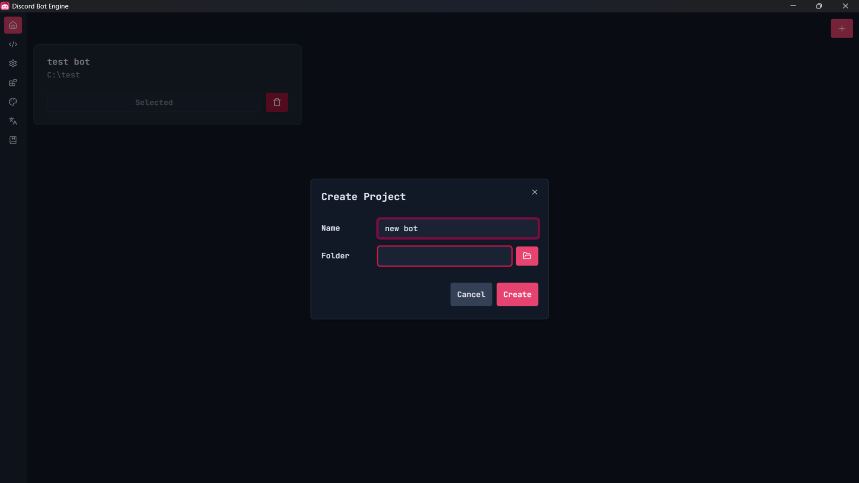Click the C:\test path text
This screenshot has width=859, height=483.
[x=63, y=75]
